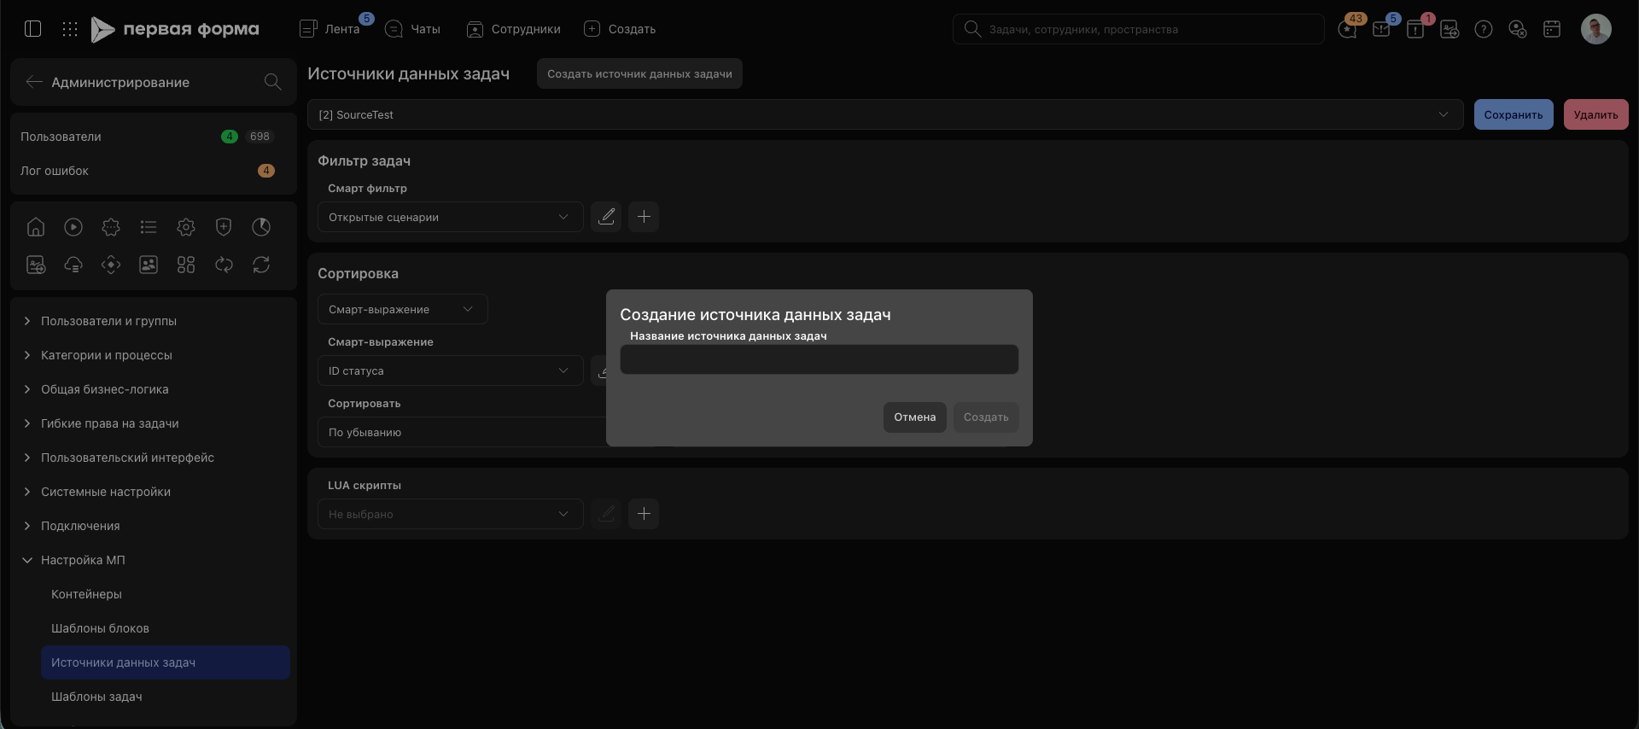Open starred chat notifications with 43 badge
The height and width of the screenshot is (729, 1639).
click(1348, 29)
